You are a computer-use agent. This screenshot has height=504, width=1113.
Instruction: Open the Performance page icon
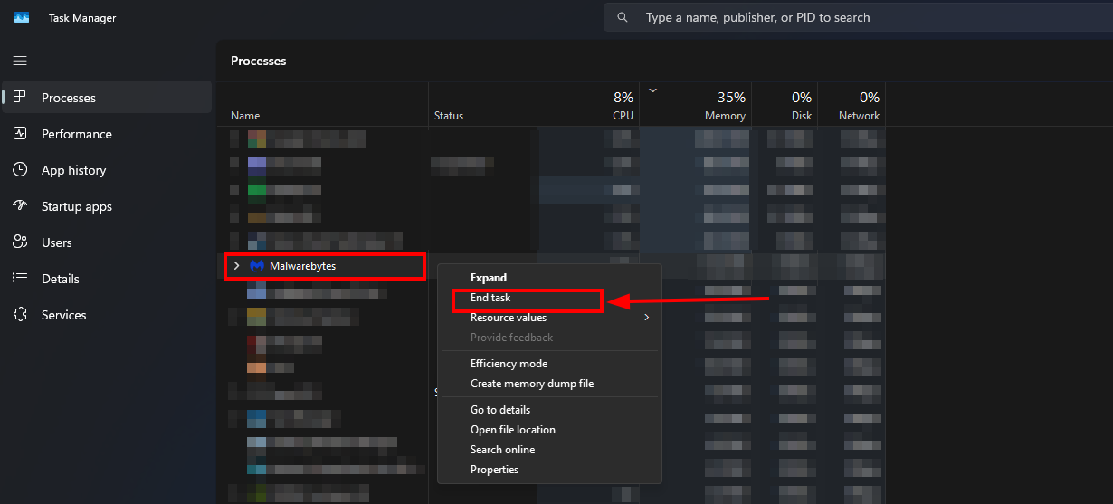pos(20,134)
